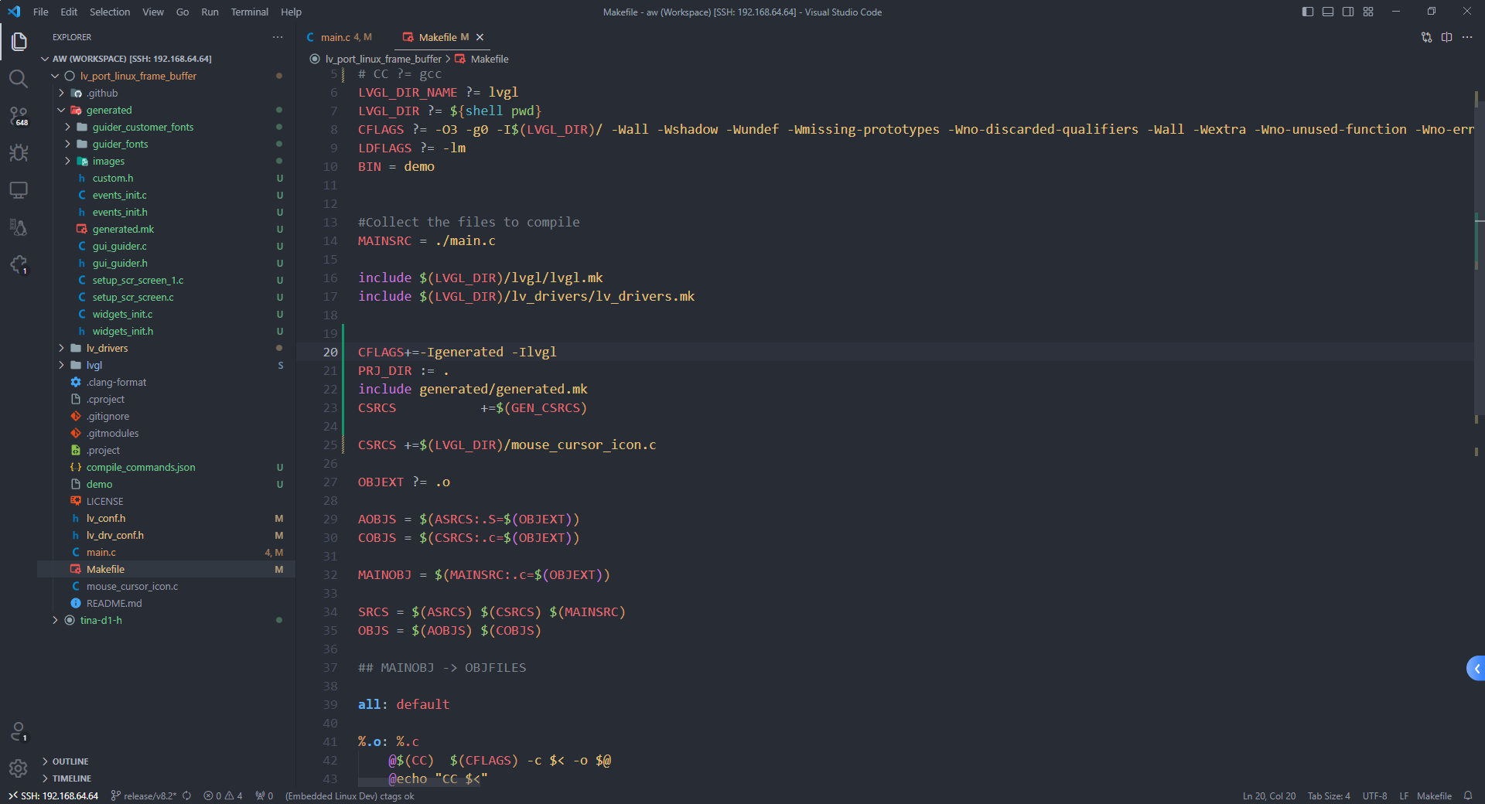Image resolution: width=1485 pixels, height=804 pixels.
Task: Open the Selection menu
Action: (110, 12)
